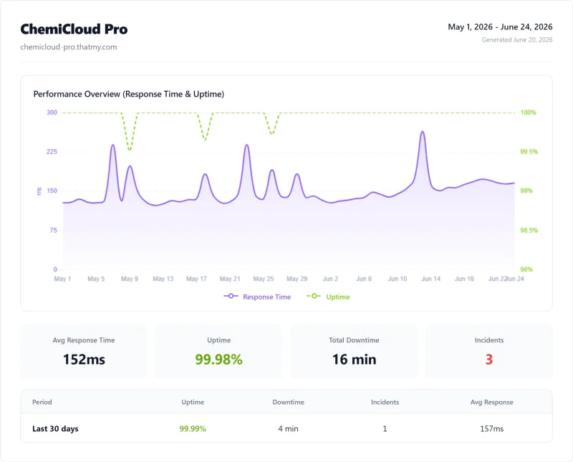573x462 pixels.
Task: Click the ChemiCloud Pro title
Action: [74, 29]
